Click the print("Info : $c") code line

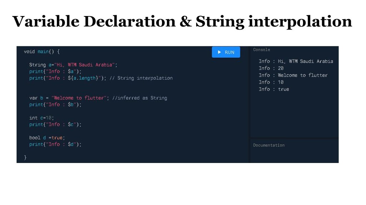[x=55, y=125]
